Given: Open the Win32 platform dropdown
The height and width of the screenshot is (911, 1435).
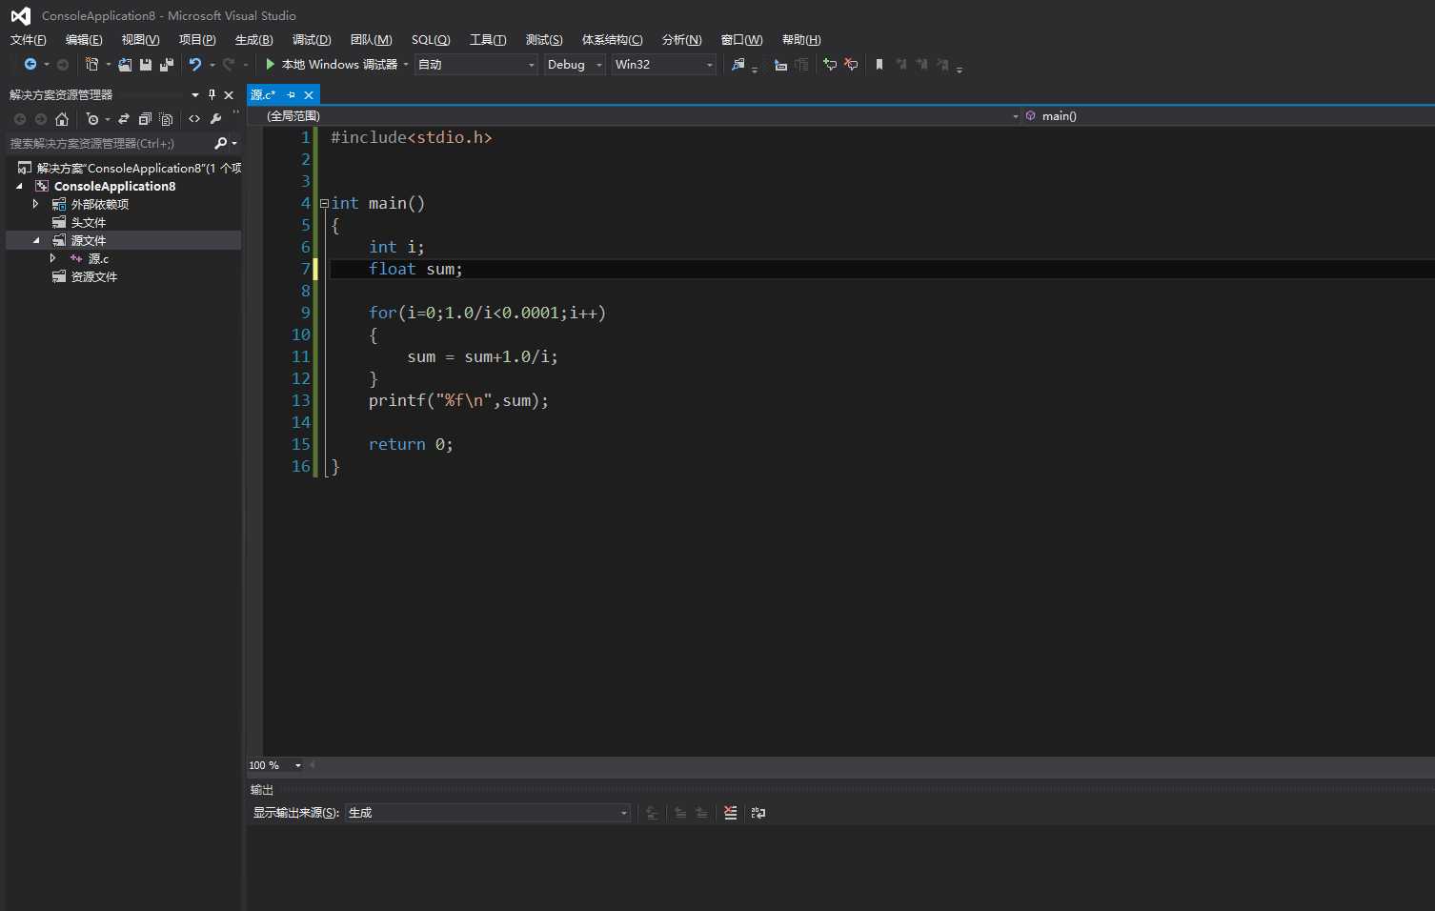Looking at the screenshot, I should [x=663, y=65].
